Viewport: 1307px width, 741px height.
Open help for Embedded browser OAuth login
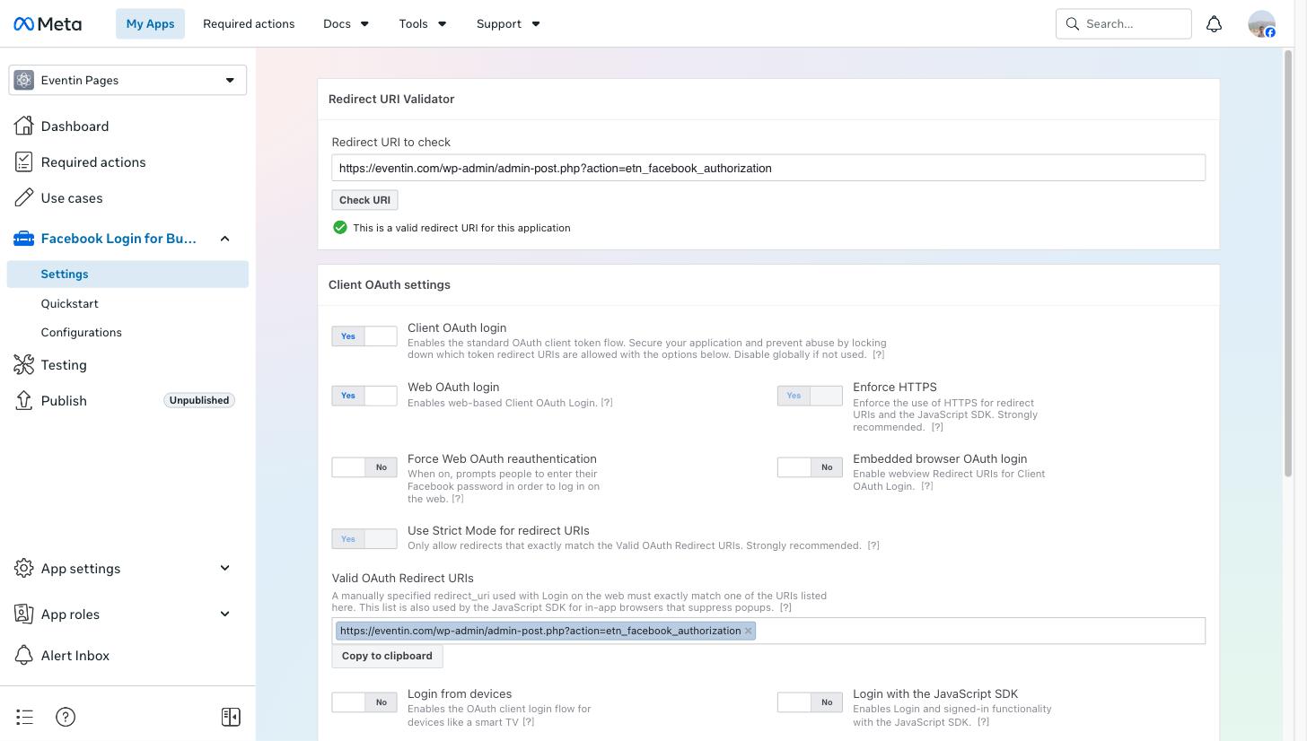(927, 486)
